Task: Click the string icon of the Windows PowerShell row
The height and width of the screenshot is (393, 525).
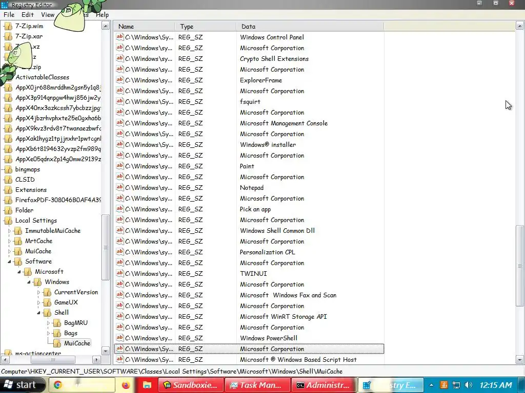Action: point(119,338)
